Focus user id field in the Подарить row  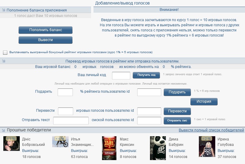pos(149,92)
